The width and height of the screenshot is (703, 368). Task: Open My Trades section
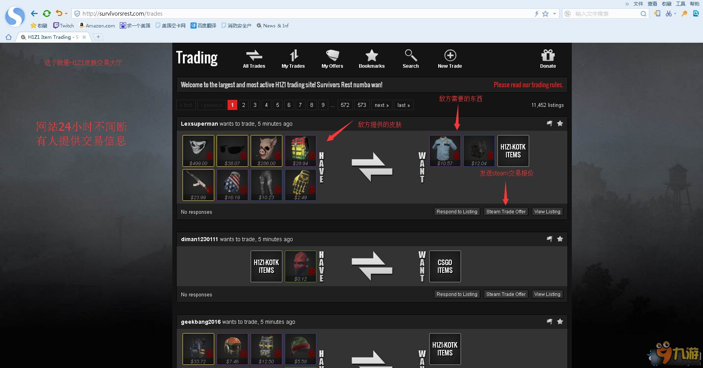(293, 59)
